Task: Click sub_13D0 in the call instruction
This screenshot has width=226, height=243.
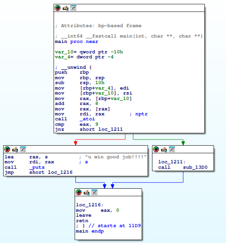Action: tap(195, 167)
